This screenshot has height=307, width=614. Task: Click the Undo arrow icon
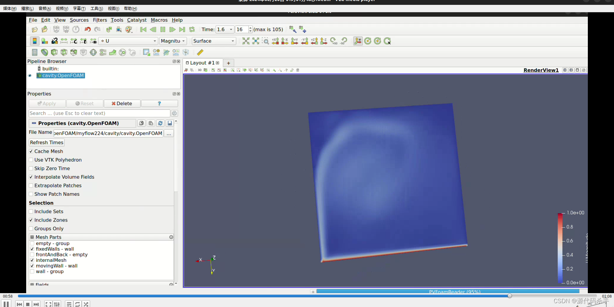(x=88, y=29)
